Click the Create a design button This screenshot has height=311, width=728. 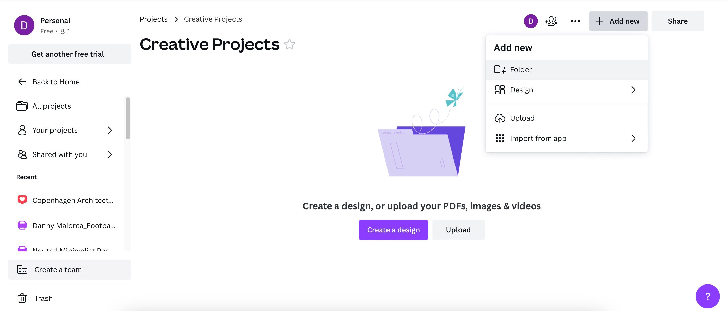[x=393, y=230]
